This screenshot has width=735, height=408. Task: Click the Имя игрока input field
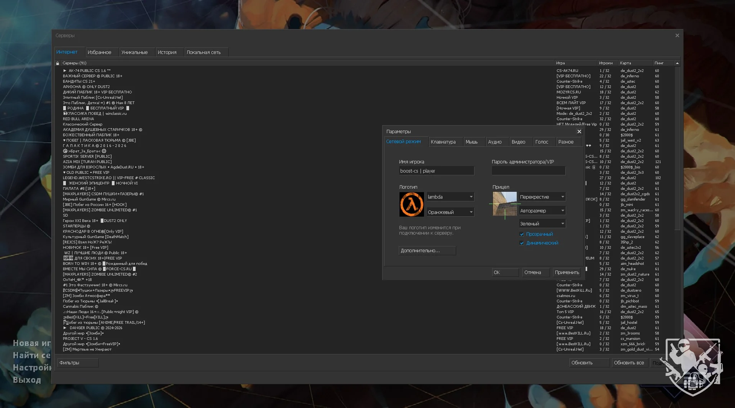436,171
